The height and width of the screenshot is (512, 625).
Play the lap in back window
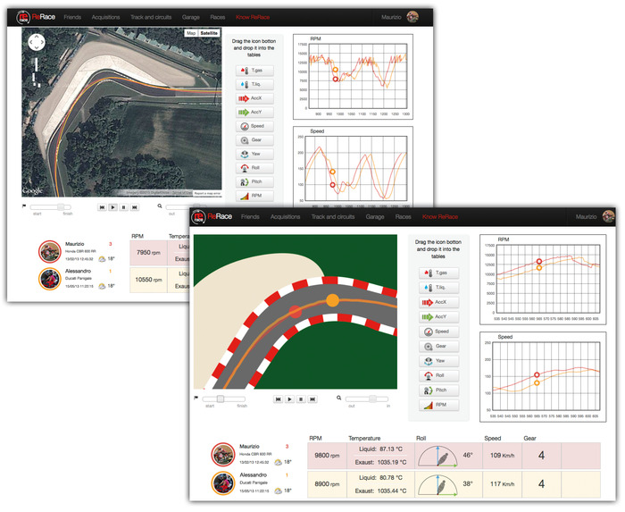[x=112, y=207]
